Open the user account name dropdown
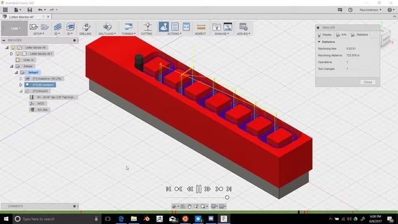 point(371,10)
